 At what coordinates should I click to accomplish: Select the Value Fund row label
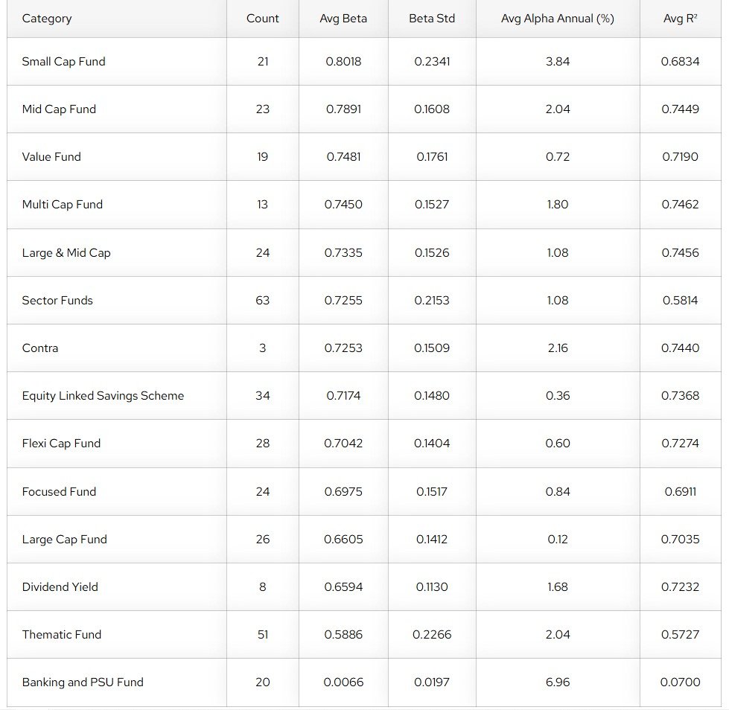pos(51,157)
